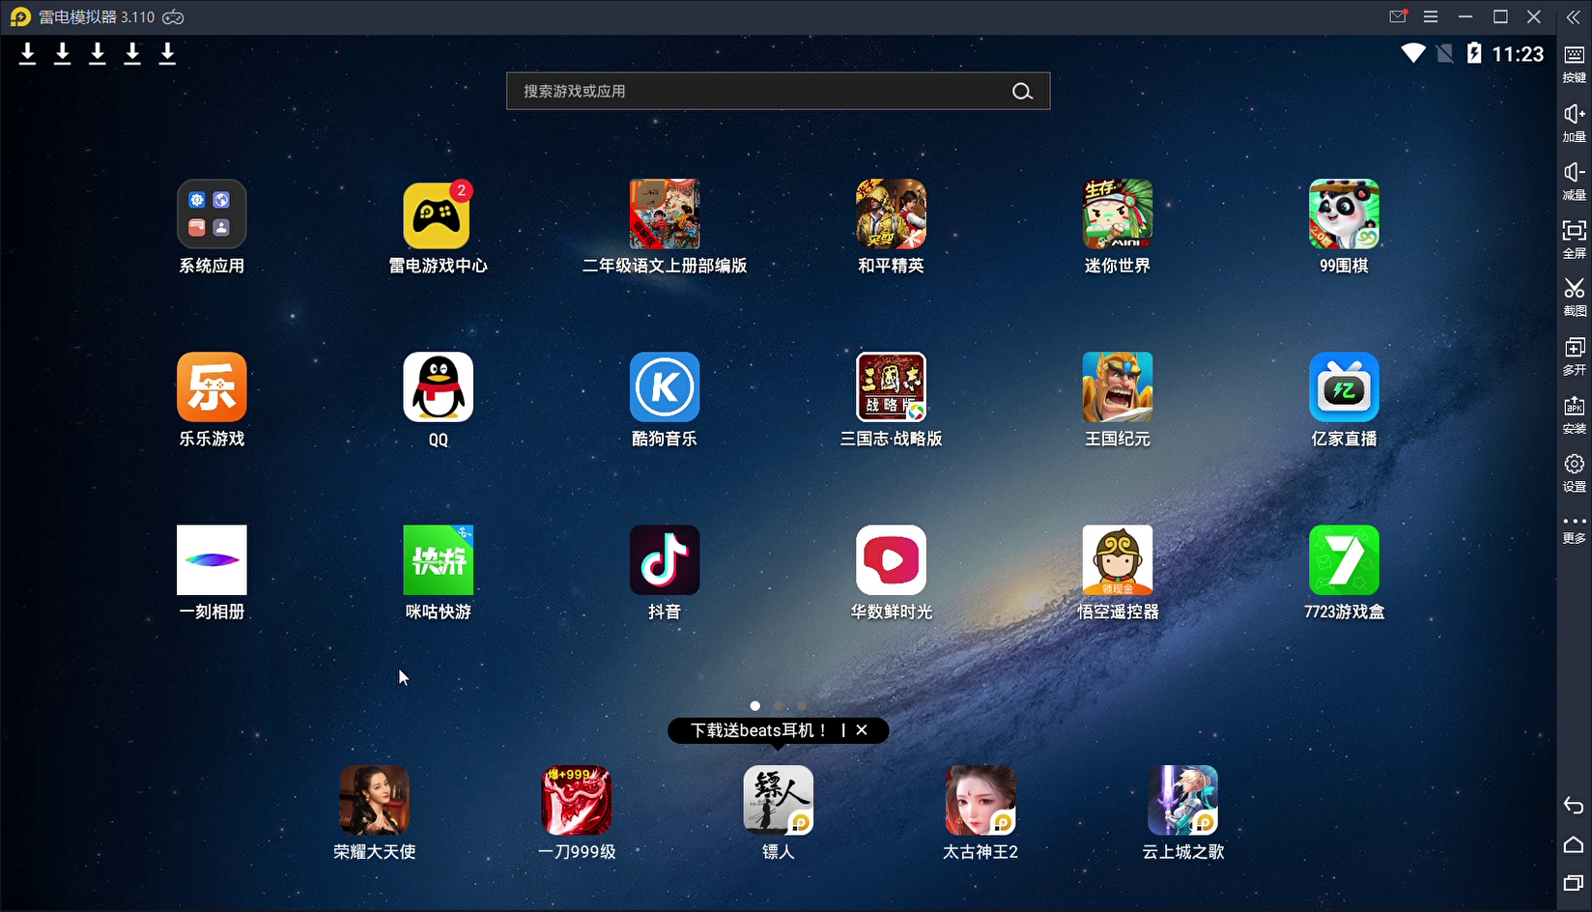Open the title bar hamburger menu
1592x912 pixels.
tap(1431, 17)
